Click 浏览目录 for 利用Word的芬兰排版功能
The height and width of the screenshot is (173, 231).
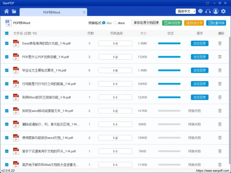tap(200, 97)
